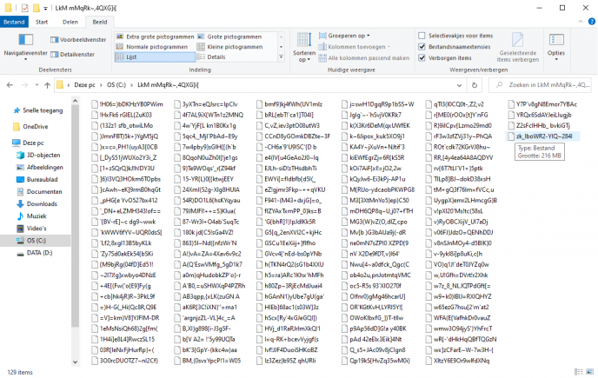Open the Opties button
Screen dimensions: 598x378
(x=556, y=47)
